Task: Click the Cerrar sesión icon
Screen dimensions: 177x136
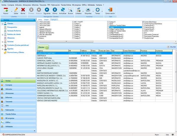Action: [x=110, y=10]
